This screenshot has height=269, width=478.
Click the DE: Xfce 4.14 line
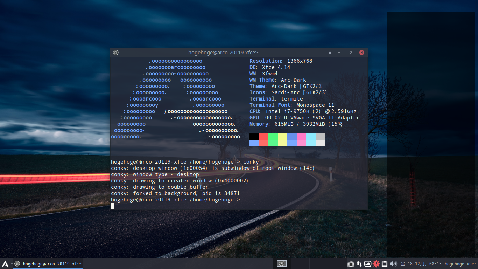tap(270, 67)
